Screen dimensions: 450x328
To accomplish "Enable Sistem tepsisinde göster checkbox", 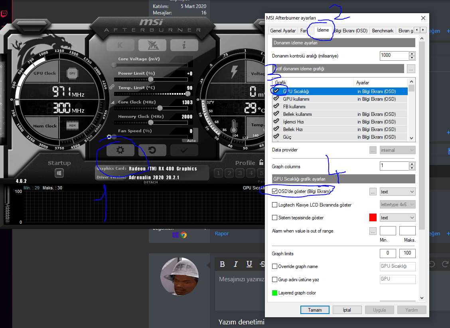I will pyautogui.click(x=274, y=218).
